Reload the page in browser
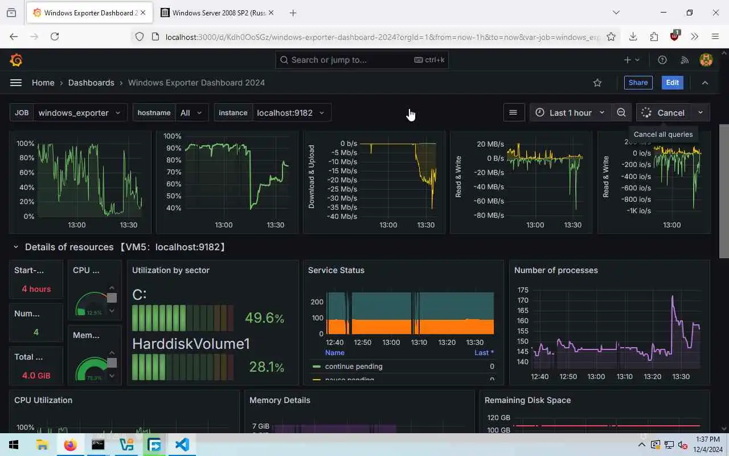Screen dimensions: 729x456 [x=55, y=36]
